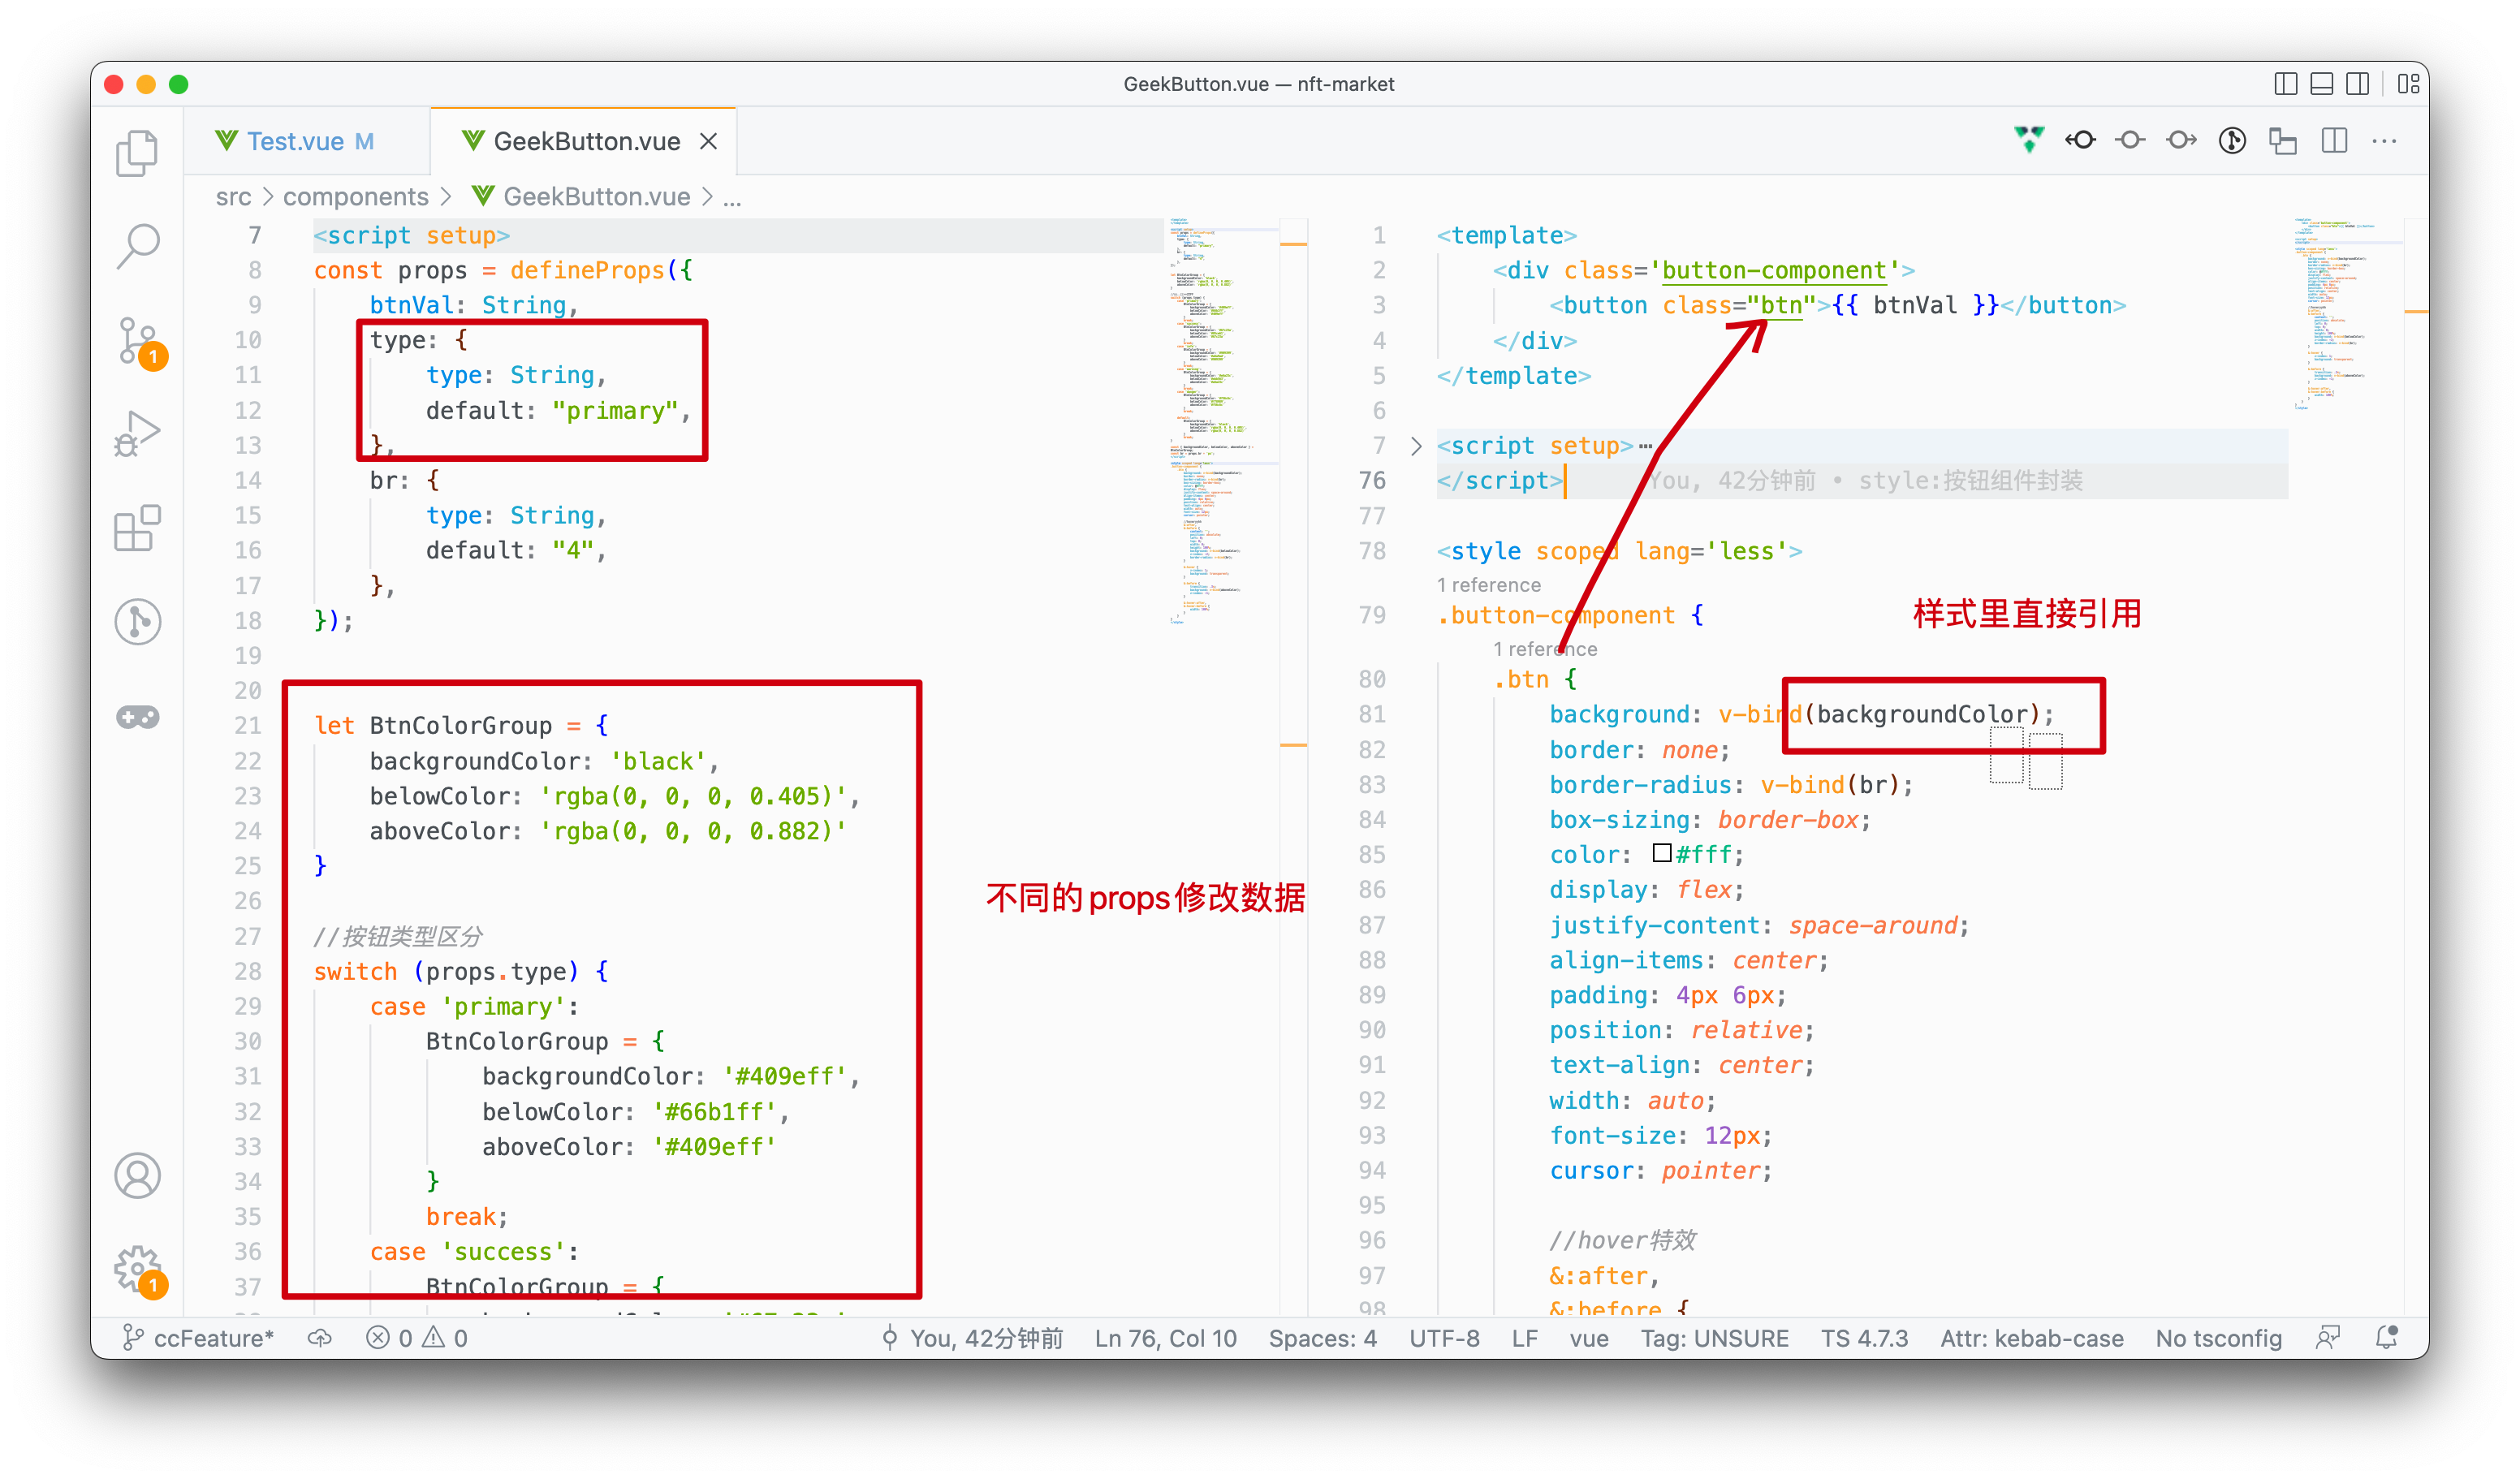Toggle the primary side bar layout button
The width and height of the screenshot is (2520, 1479).
[x=2285, y=84]
